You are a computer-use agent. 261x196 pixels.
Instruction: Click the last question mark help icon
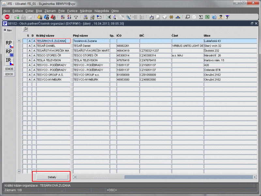tap(227, 17)
